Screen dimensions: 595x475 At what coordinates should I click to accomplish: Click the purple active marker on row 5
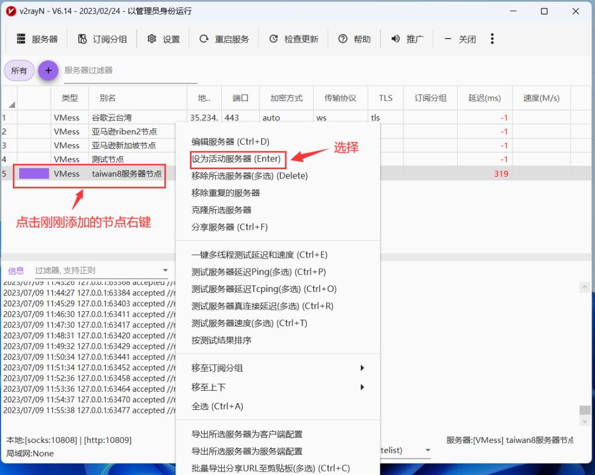pyautogui.click(x=34, y=173)
